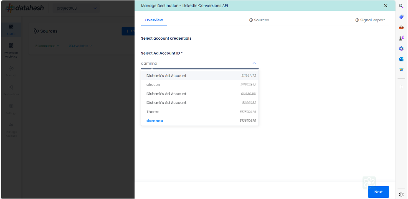Image resolution: width=408 pixels, height=199 pixels.
Task: Open browser sidebar settings gear
Action: (x=401, y=194)
